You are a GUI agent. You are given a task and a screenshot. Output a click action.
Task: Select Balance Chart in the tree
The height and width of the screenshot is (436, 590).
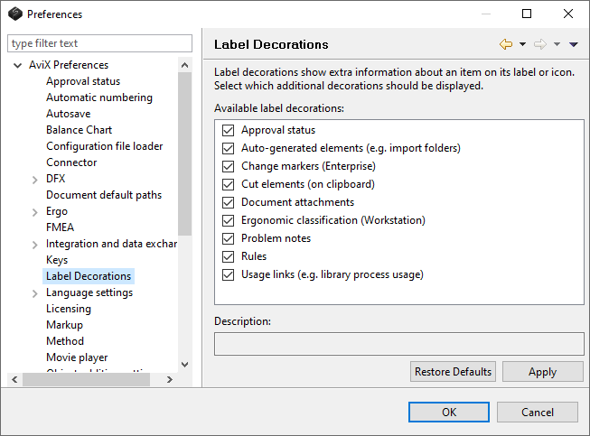tap(79, 130)
